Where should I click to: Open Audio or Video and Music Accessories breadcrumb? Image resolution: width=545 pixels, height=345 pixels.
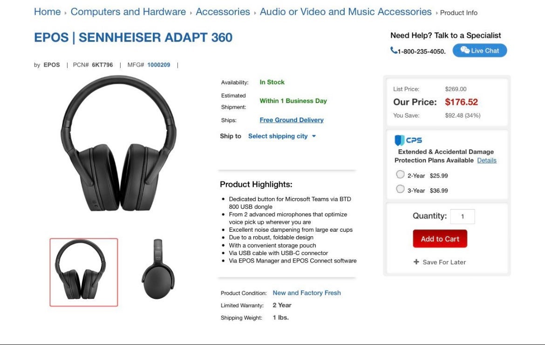346,12
